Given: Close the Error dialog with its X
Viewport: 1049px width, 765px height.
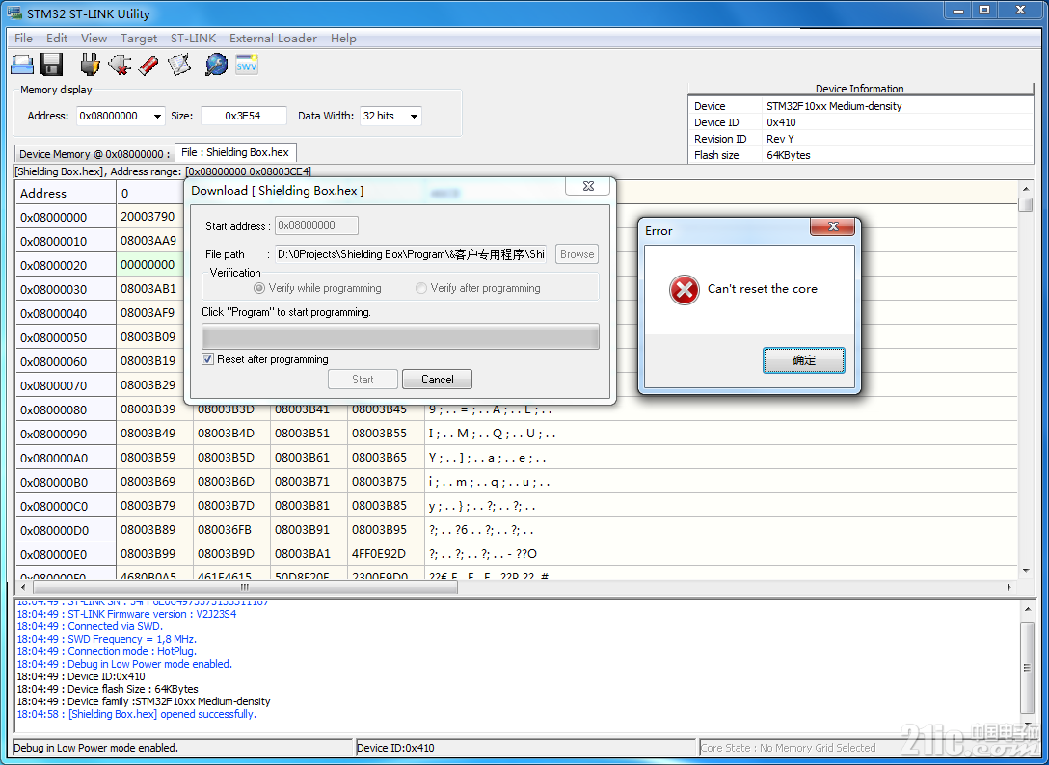Looking at the screenshot, I should pos(833,226).
